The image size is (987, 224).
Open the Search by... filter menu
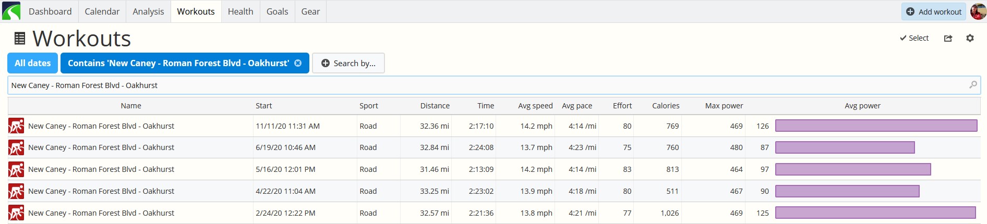(x=348, y=63)
